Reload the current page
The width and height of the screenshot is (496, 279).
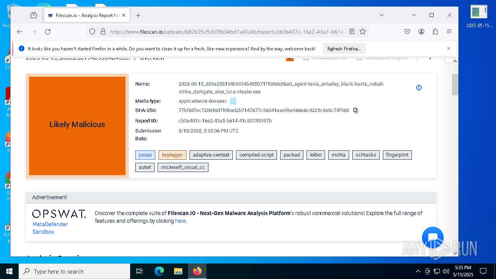click(x=48, y=32)
